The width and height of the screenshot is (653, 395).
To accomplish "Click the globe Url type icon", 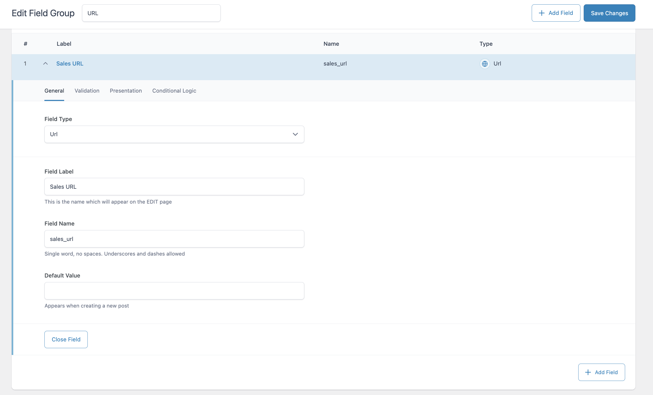I will [485, 64].
